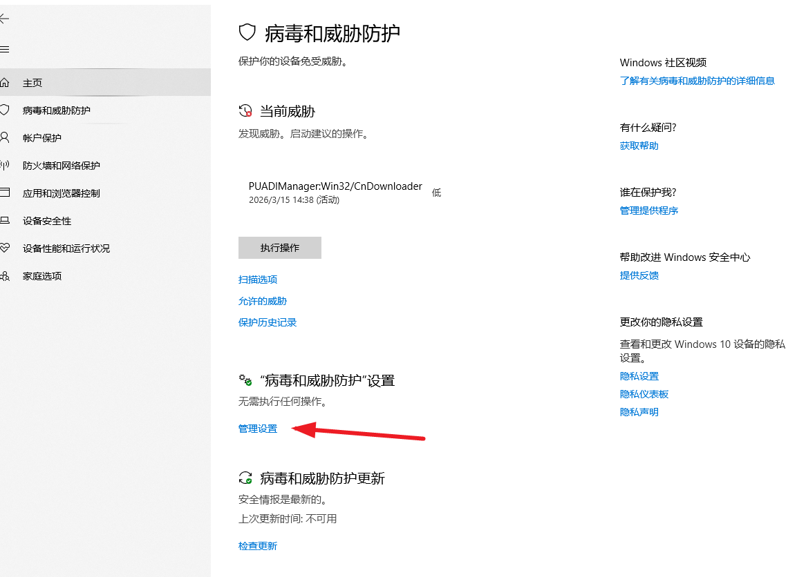Click the 当前威胁 section heading
The image size is (806, 577).
[288, 111]
